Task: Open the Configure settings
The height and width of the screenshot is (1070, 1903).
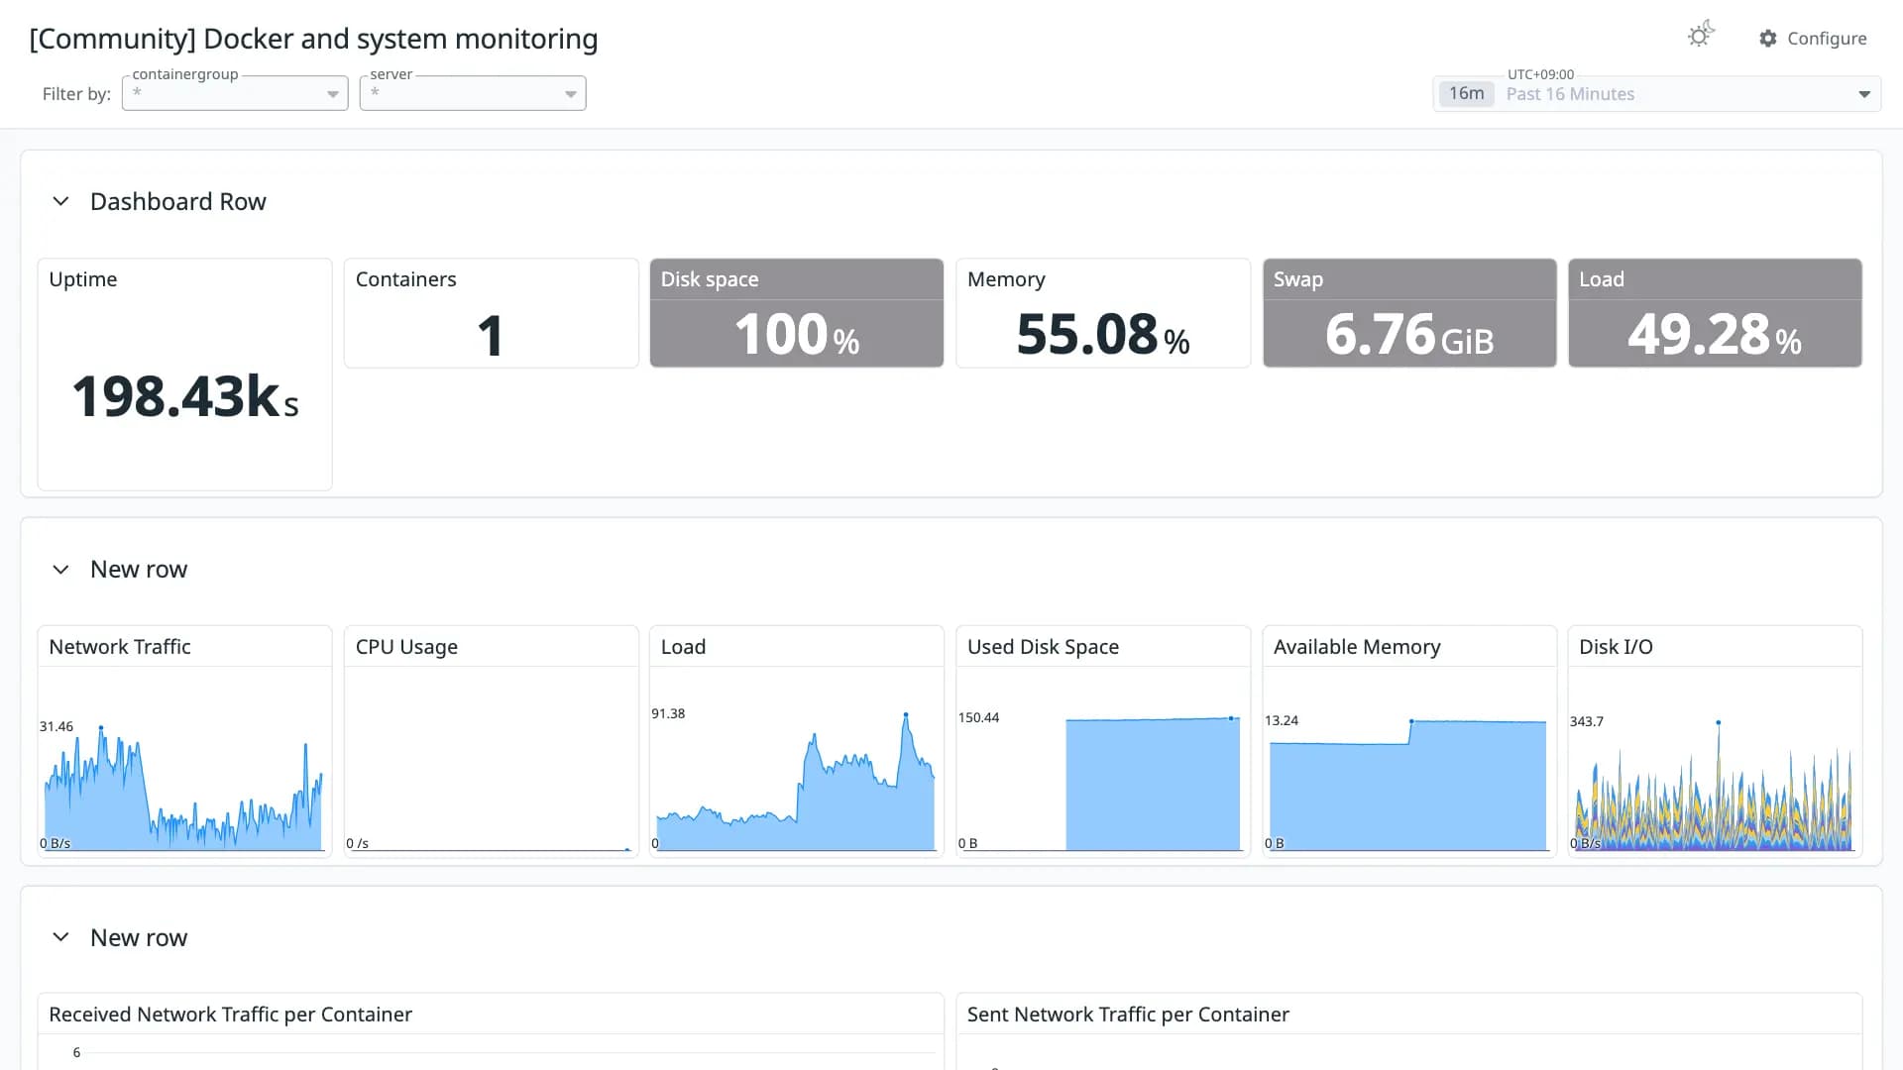Action: pyautogui.click(x=1813, y=38)
